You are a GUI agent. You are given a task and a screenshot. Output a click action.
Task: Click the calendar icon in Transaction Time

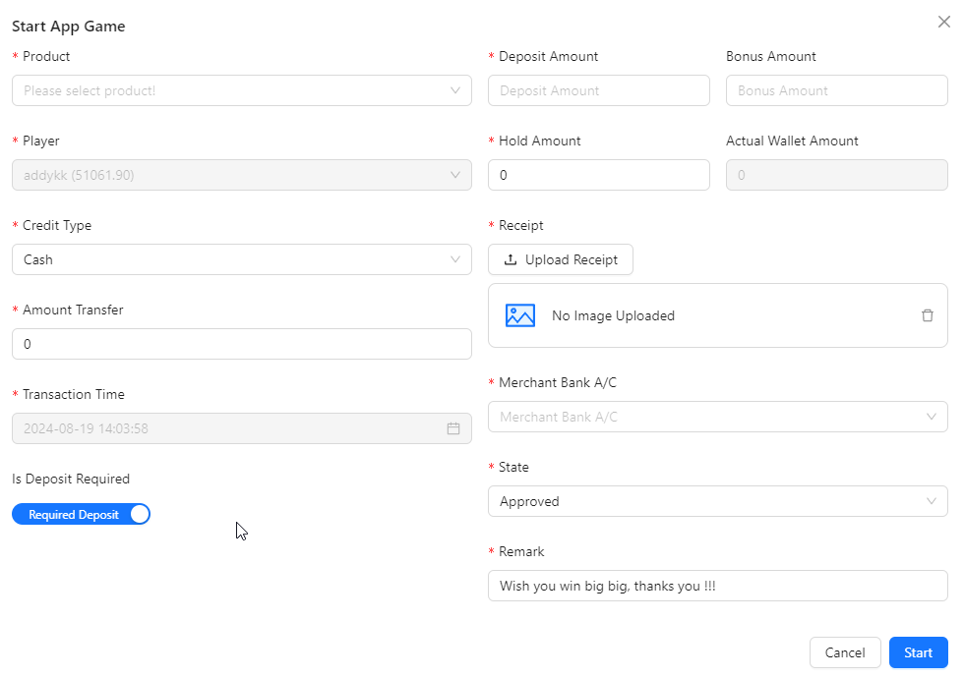(453, 428)
